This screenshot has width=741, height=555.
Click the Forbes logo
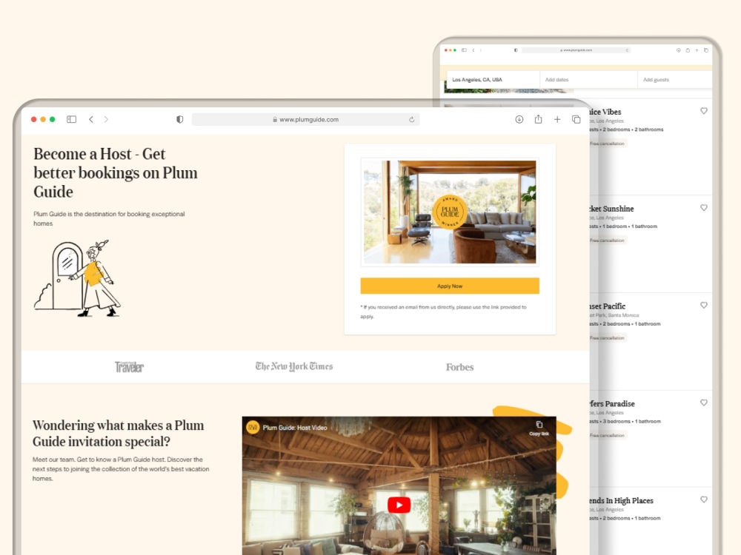(x=459, y=367)
